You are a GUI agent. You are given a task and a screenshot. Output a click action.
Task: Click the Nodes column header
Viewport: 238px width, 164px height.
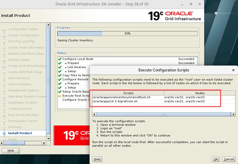click(200, 93)
